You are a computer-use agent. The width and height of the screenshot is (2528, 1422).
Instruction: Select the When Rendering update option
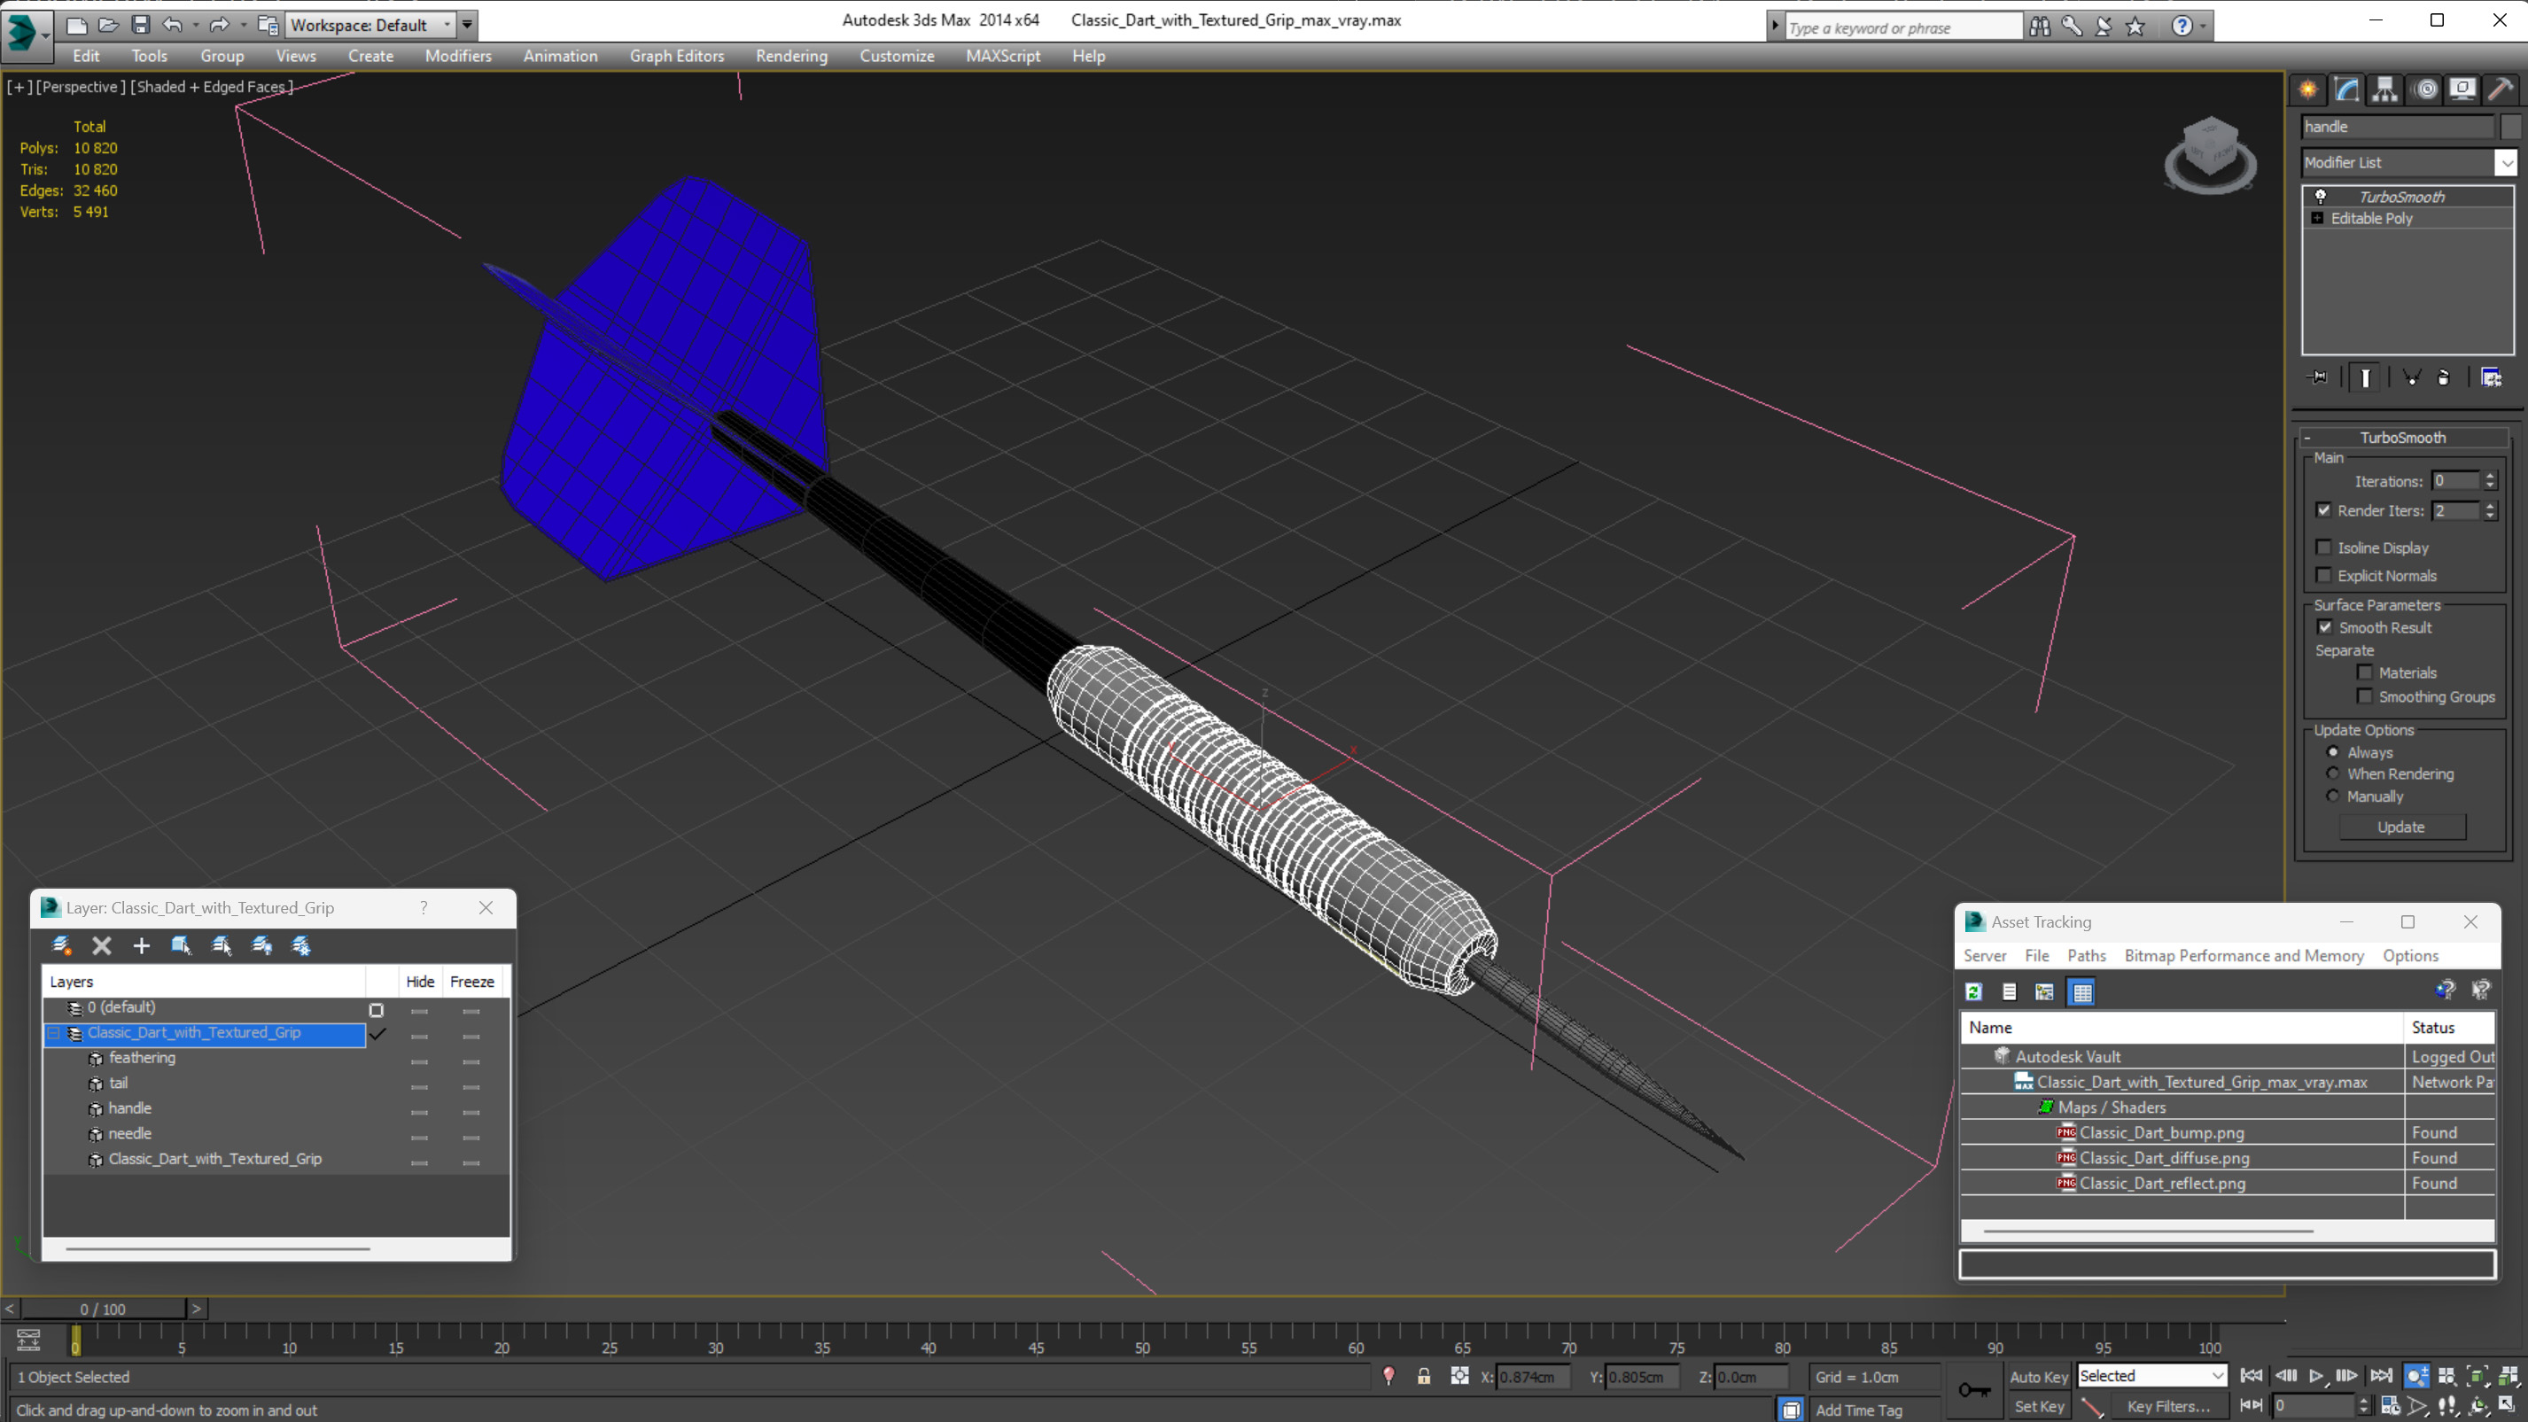pyautogui.click(x=2333, y=773)
